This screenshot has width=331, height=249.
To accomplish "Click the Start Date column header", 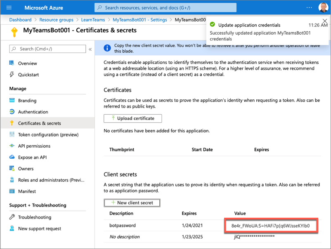I will (202, 150).
